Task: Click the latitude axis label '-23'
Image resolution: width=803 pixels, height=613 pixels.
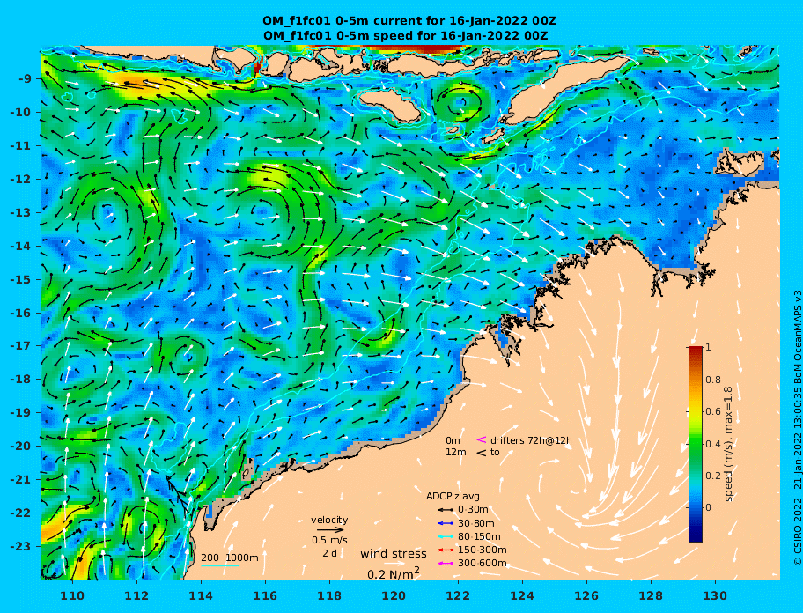Action: click(x=21, y=546)
